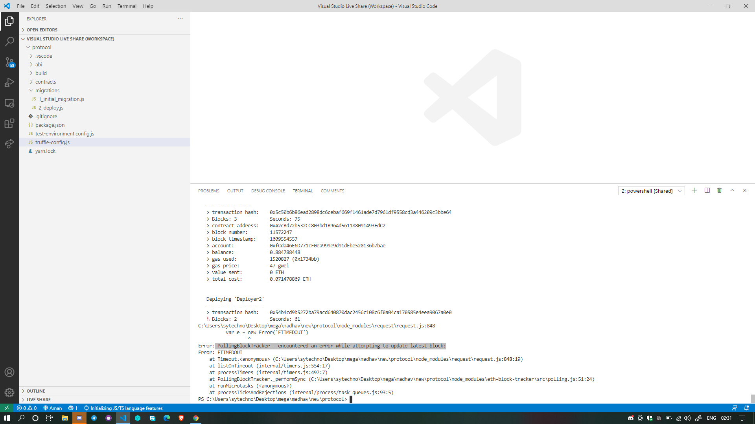
Task: Close the terminal panel
Action: [x=744, y=190]
